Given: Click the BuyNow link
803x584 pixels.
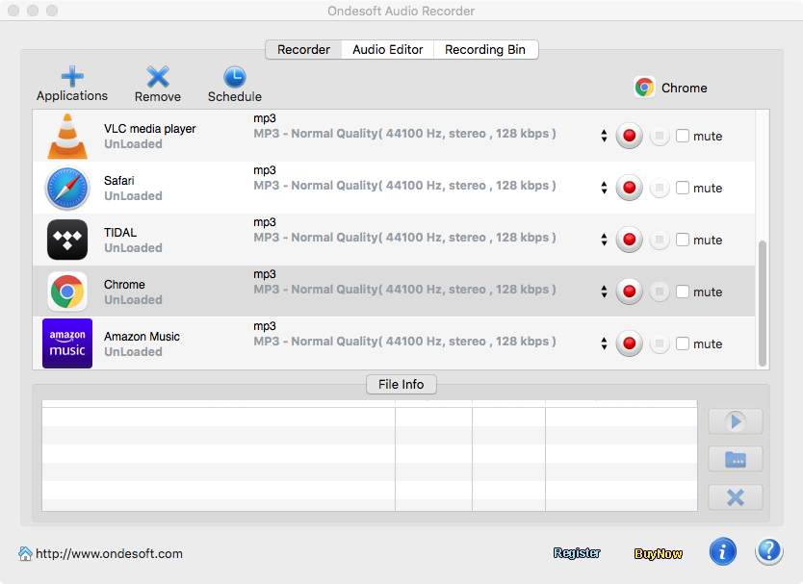Looking at the screenshot, I should click(658, 554).
